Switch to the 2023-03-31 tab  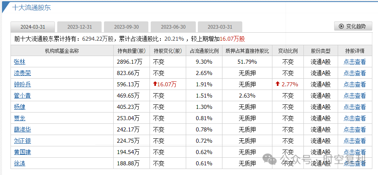(220, 27)
